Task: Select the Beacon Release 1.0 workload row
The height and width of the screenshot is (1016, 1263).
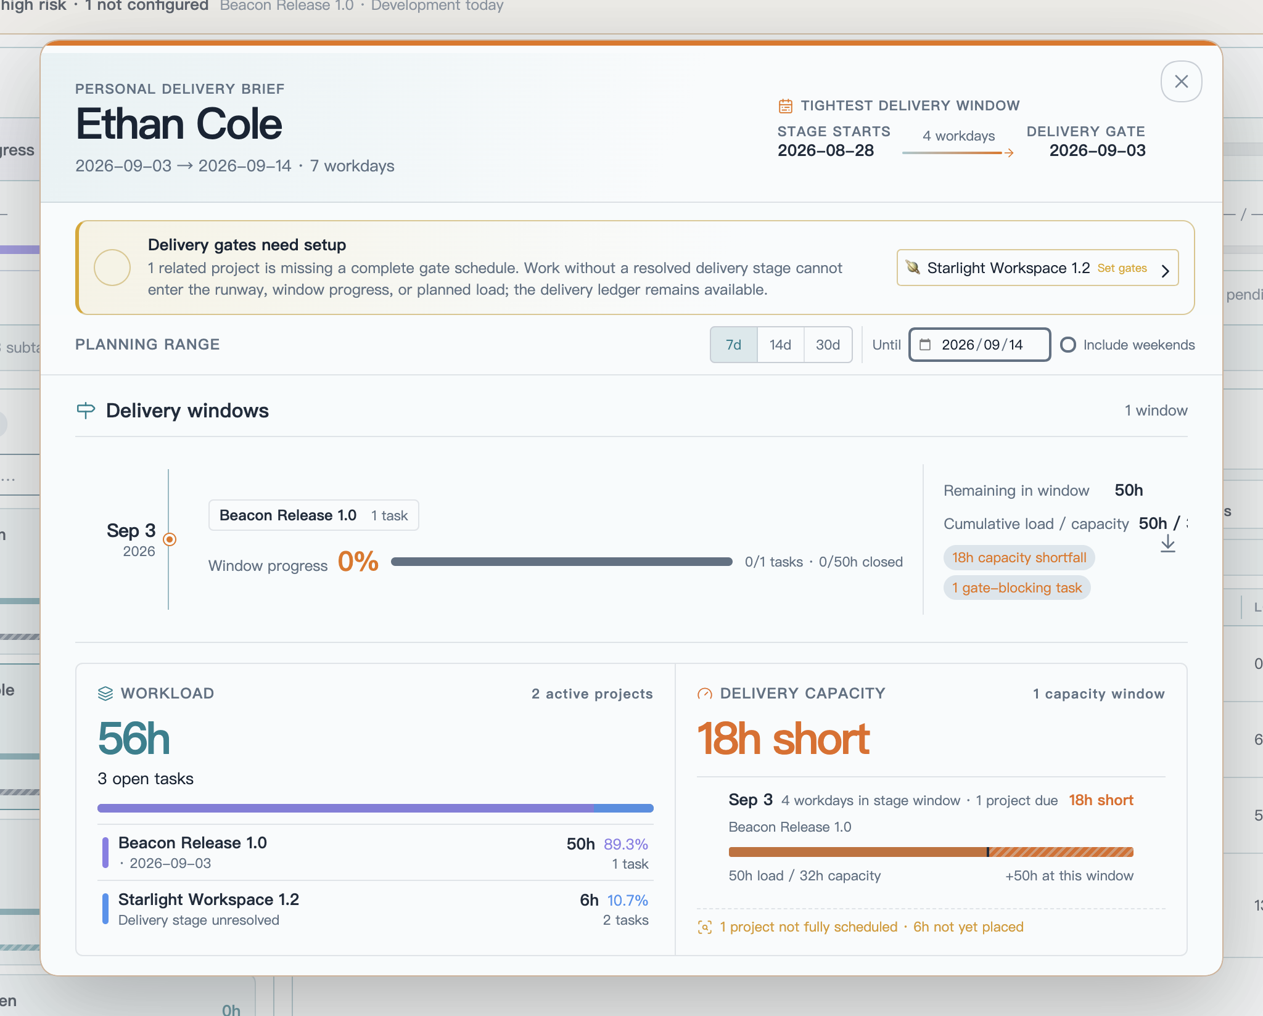Action: [375, 853]
